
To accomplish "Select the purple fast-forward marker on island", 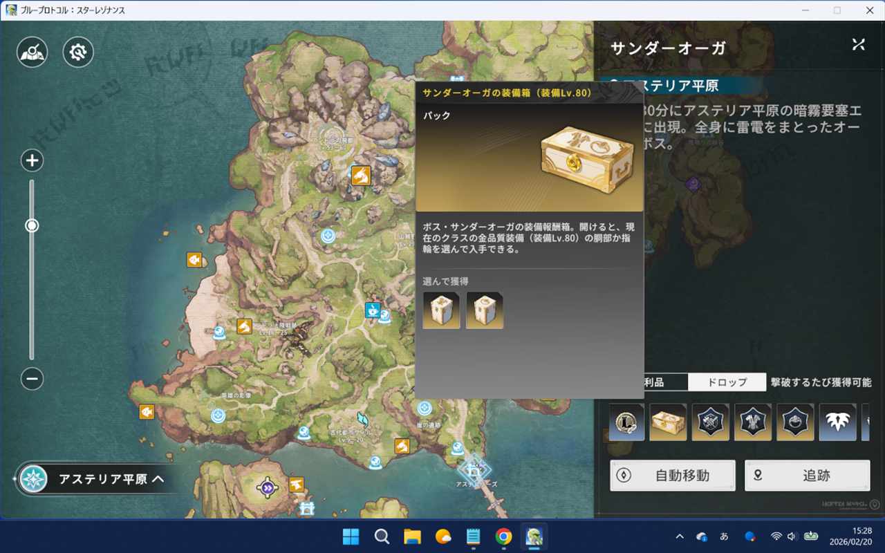I will point(267,488).
